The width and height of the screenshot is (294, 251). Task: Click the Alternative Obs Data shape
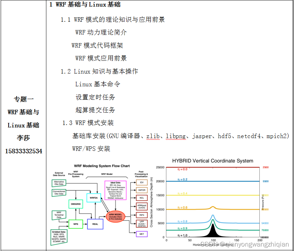(x=59, y=183)
